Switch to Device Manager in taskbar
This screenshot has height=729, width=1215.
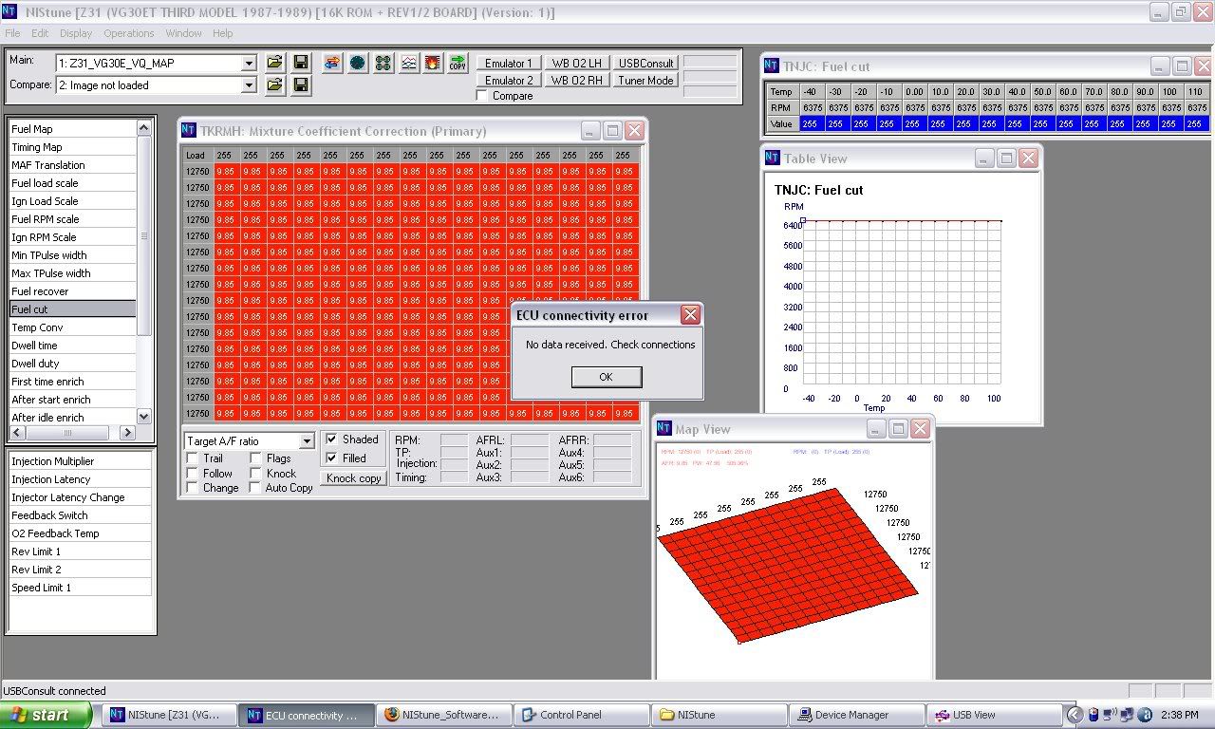856,715
